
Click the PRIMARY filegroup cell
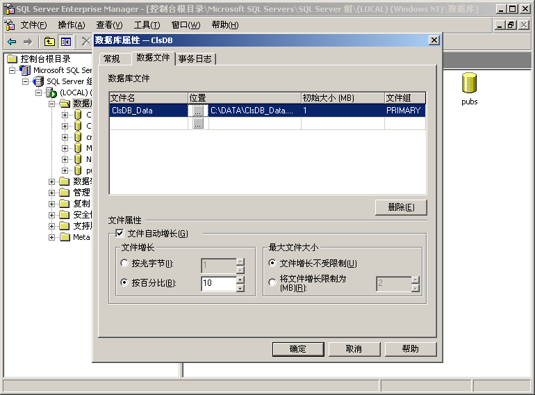404,111
